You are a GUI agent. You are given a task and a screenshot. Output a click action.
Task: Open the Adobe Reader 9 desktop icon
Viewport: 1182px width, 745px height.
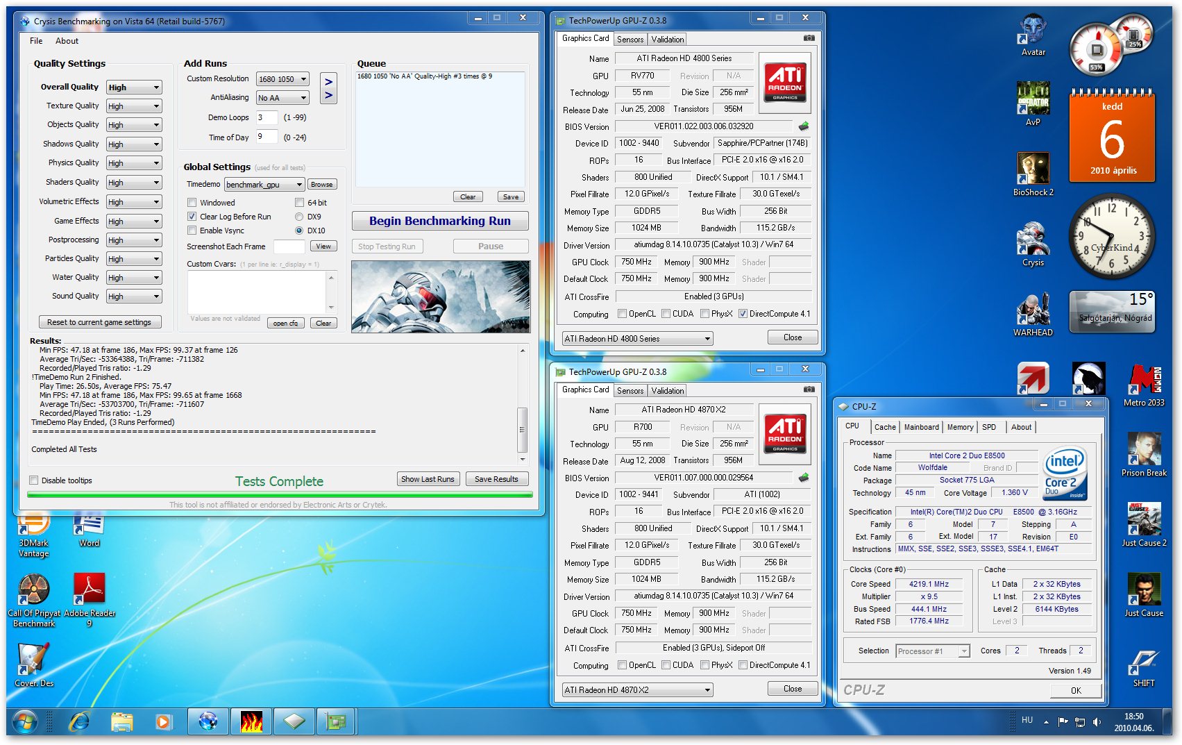[x=90, y=601]
